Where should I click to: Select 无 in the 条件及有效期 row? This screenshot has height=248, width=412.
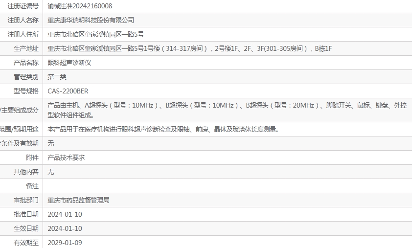51,143
